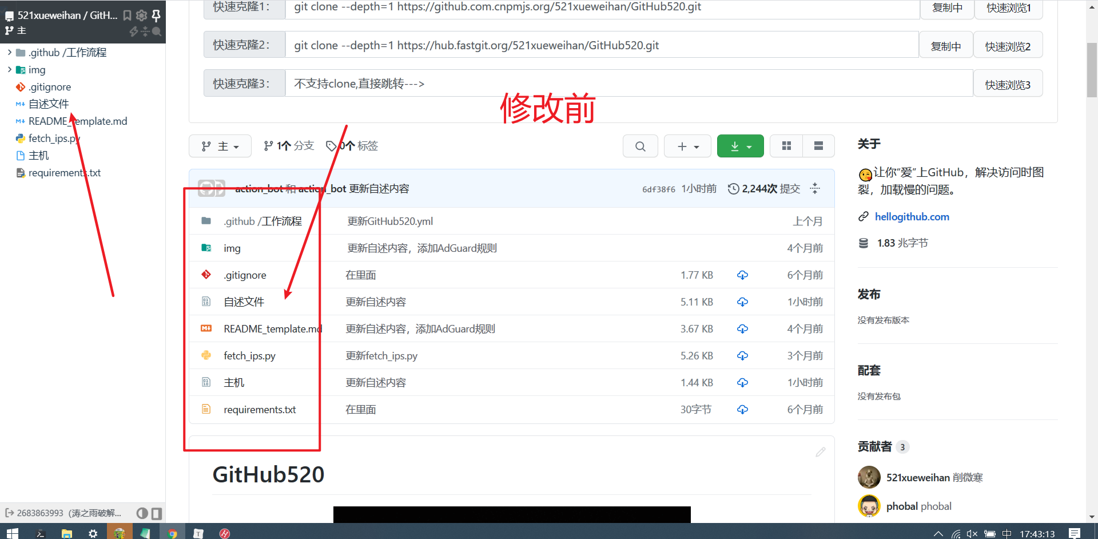Viewport: 1098px width, 539px height.
Task: Switch to the grid view icon
Action: pos(787,146)
